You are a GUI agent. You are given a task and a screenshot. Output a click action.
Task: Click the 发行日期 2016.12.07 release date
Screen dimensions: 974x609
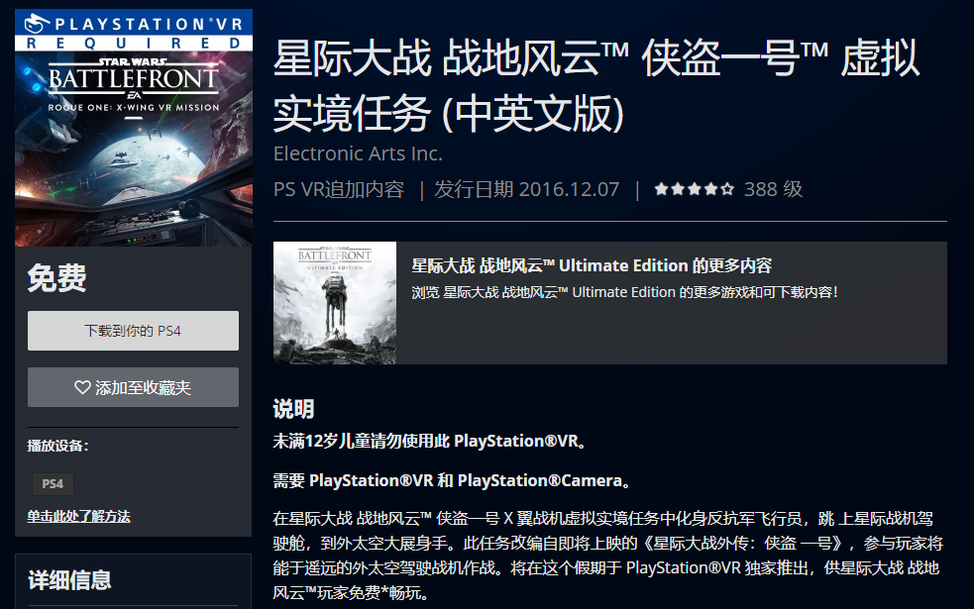[527, 189]
